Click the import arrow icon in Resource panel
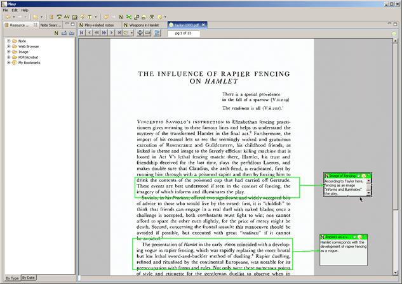The width and height of the screenshot is (402, 284). (72, 33)
